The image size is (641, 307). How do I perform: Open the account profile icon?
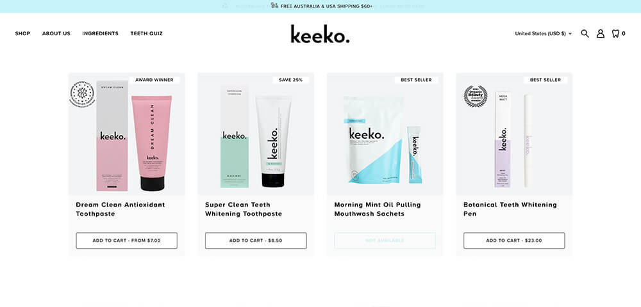click(600, 33)
